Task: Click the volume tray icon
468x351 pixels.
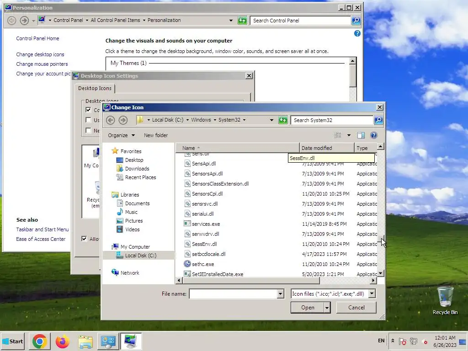Action: [425, 341]
